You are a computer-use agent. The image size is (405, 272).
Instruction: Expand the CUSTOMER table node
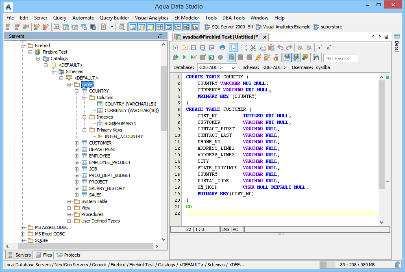(77, 143)
